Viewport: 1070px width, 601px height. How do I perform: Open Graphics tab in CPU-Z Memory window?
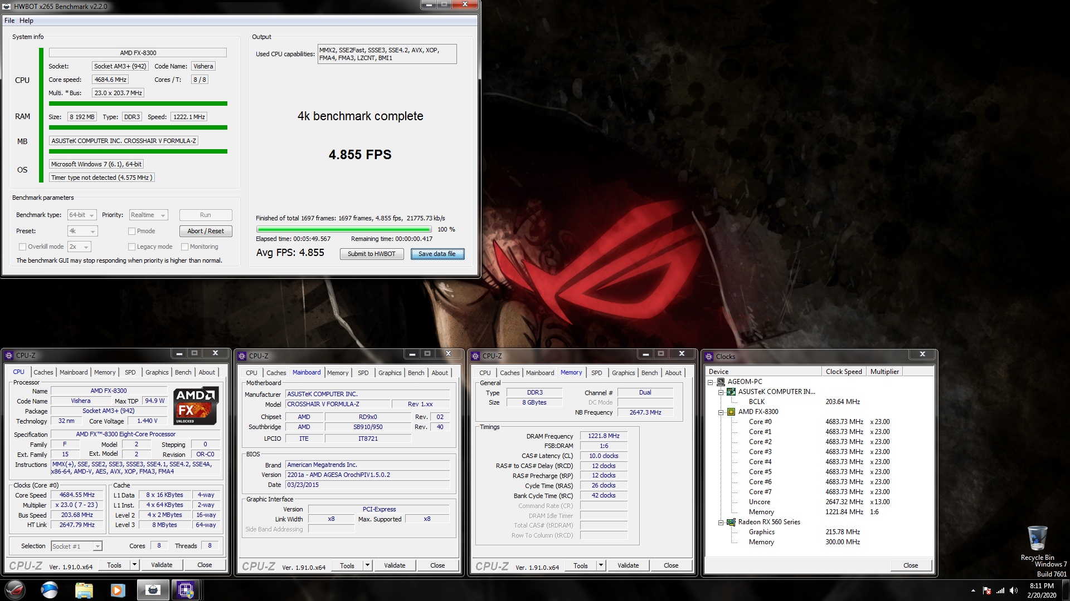(x=623, y=373)
